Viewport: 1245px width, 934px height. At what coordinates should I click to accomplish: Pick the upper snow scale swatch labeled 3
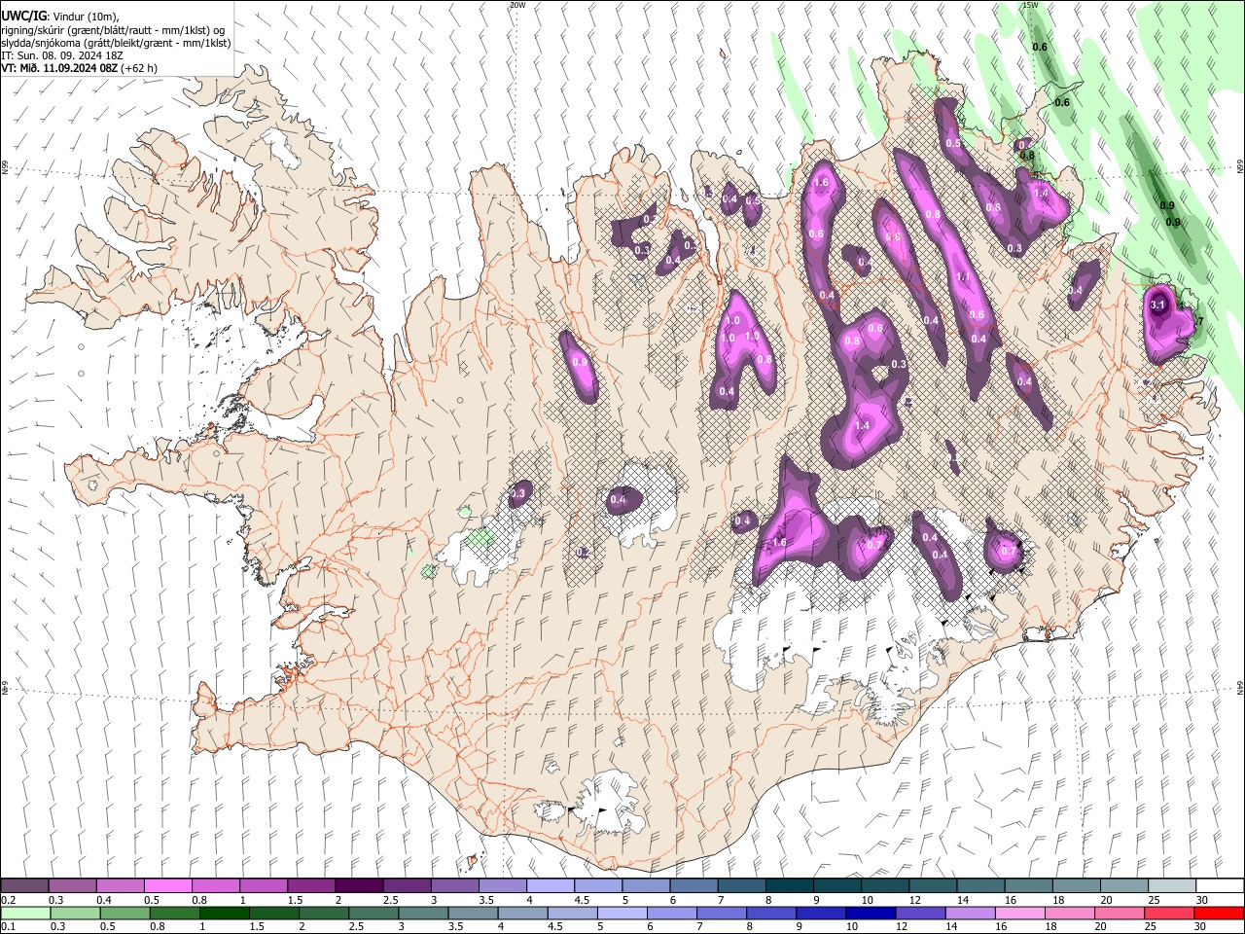tap(454, 885)
